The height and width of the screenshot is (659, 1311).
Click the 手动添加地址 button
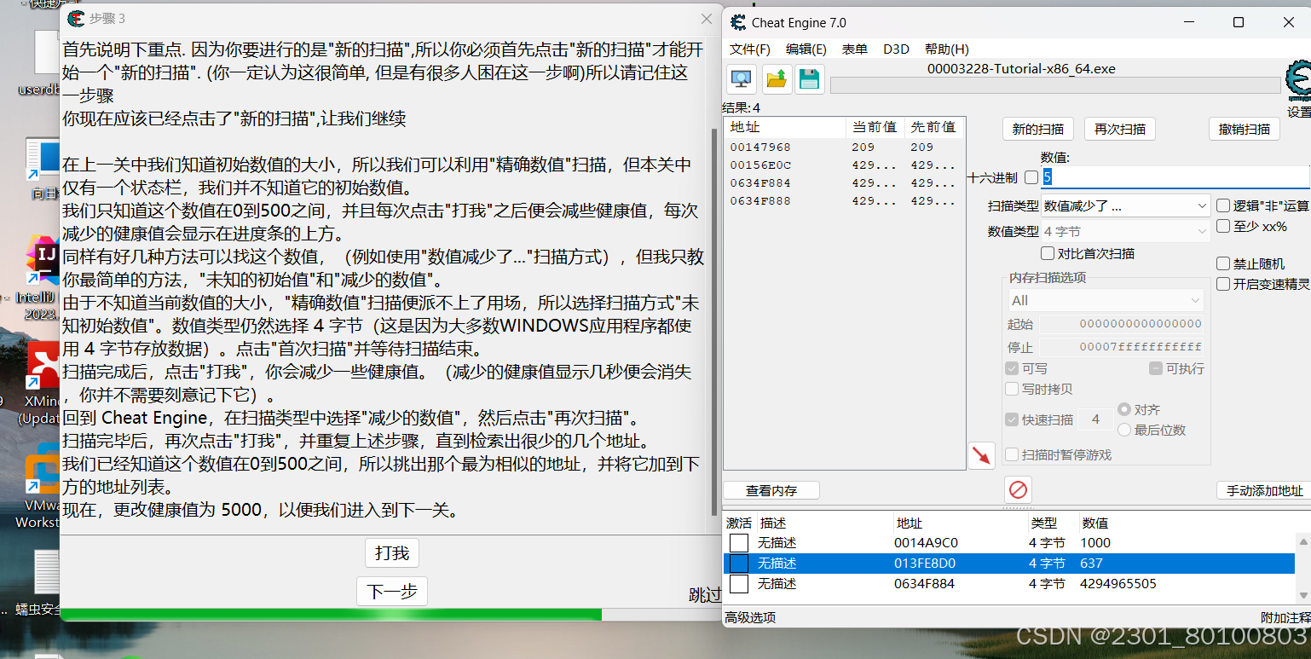tap(1264, 490)
